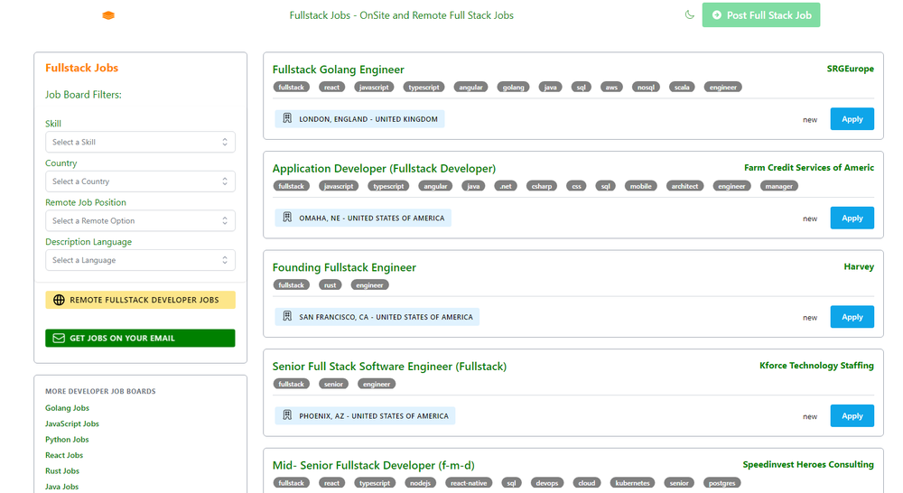Image resolution: width=903 pixels, height=493 pixels.
Task: Open the Python Jobs link
Action: tap(67, 440)
